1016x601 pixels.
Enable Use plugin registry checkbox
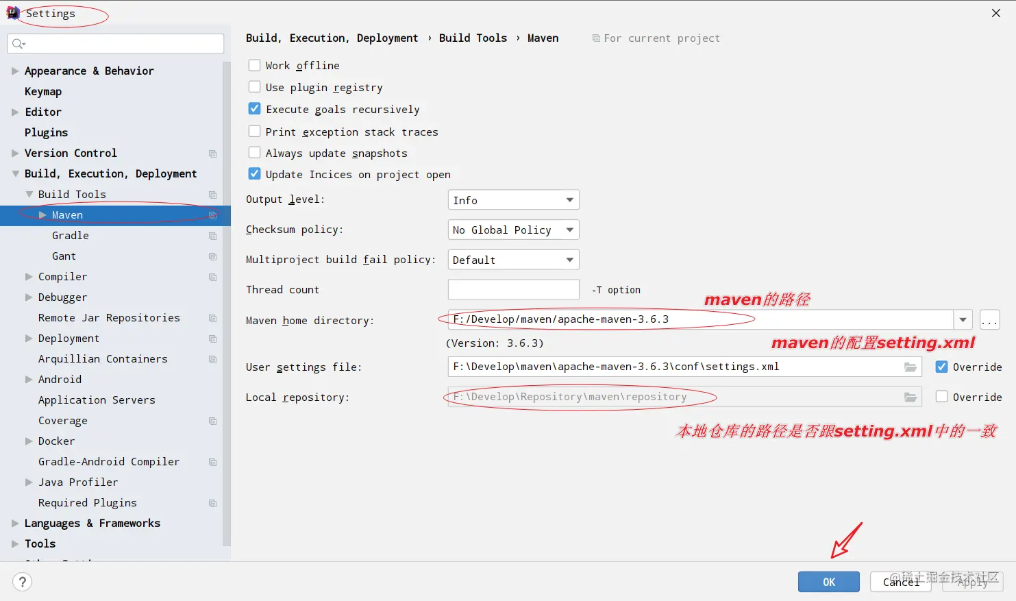click(x=254, y=87)
